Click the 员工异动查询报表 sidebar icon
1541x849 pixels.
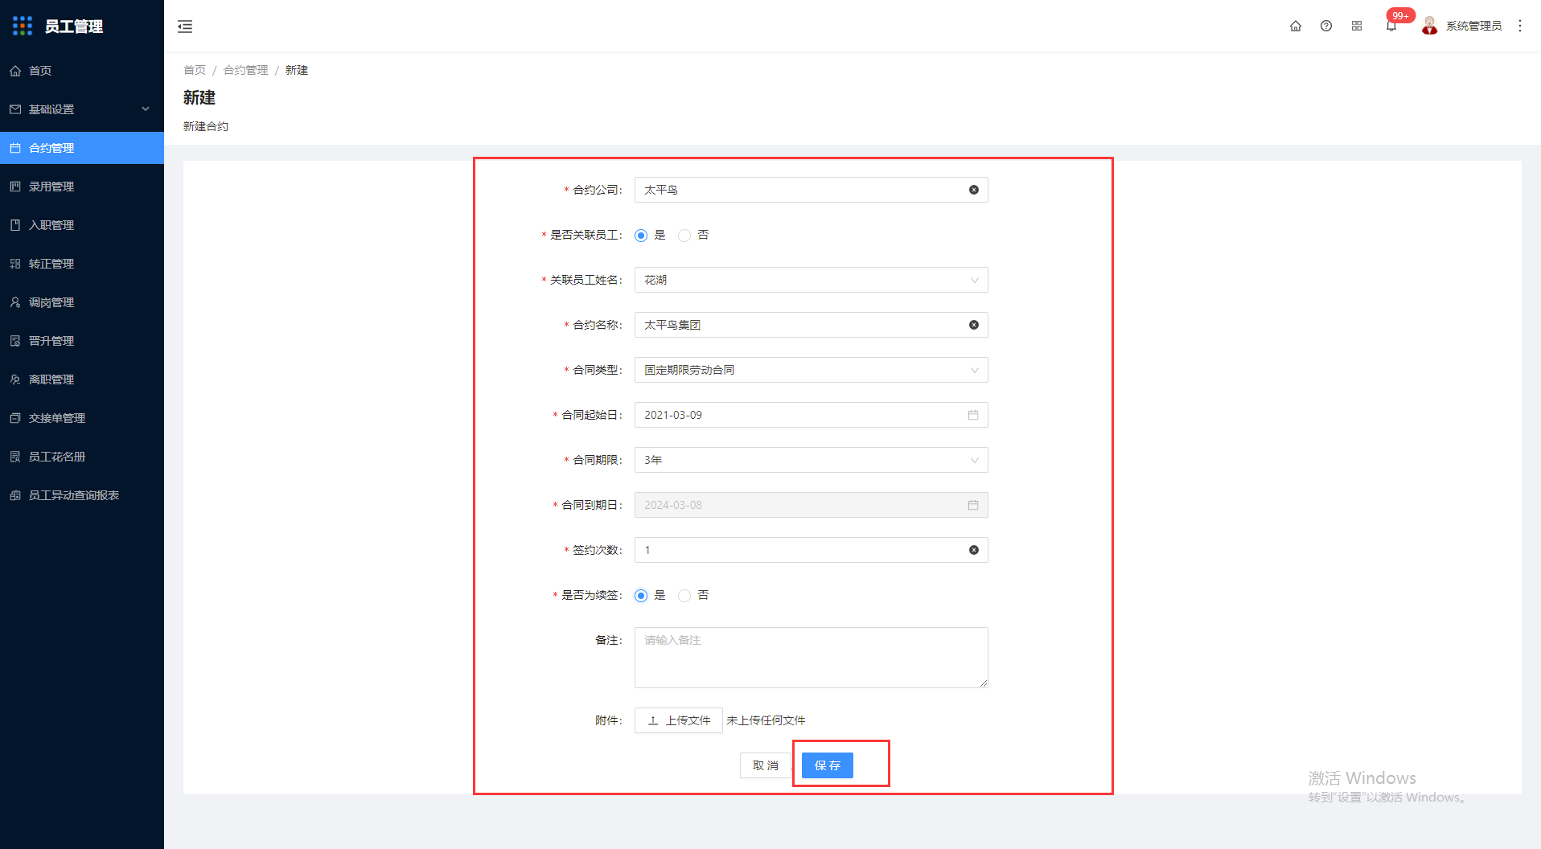click(x=15, y=495)
